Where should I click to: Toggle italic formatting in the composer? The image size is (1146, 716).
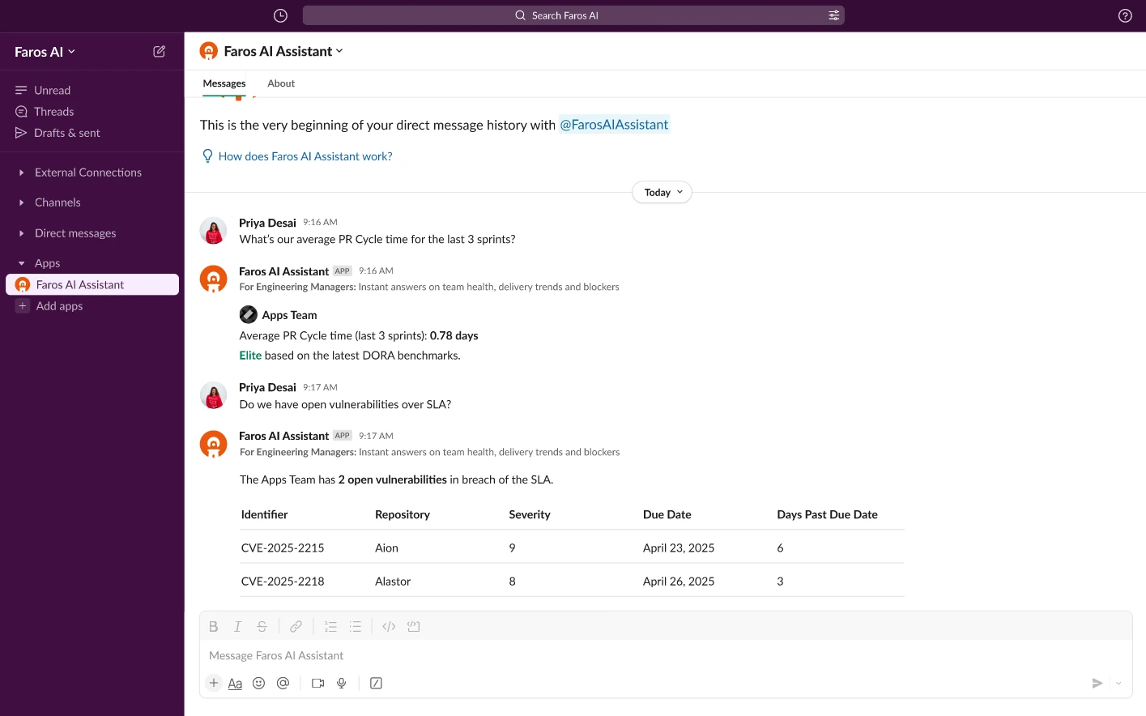pyautogui.click(x=237, y=625)
